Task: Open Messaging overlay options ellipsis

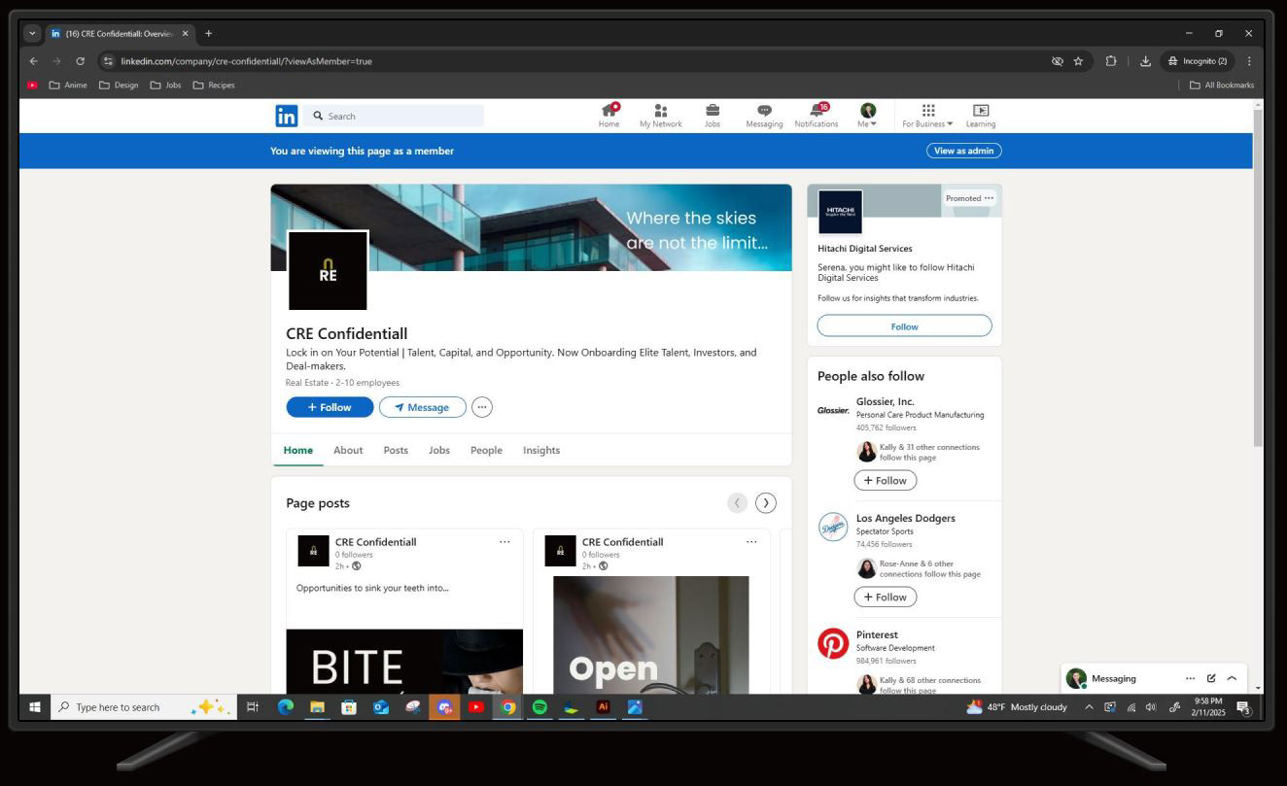Action: pos(1190,678)
